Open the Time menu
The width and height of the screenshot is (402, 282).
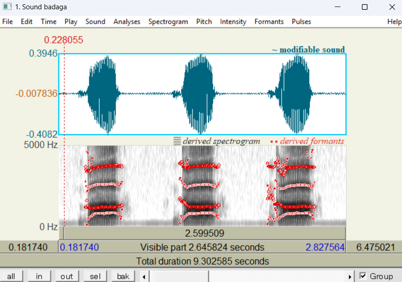(49, 22)
